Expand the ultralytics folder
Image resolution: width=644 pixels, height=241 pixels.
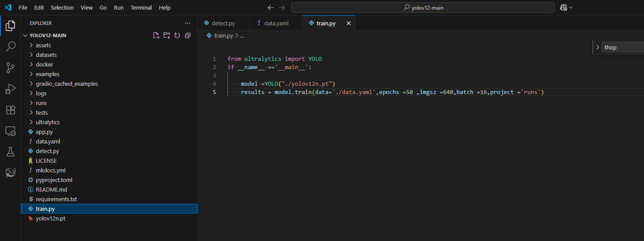(x=109, y=122)
